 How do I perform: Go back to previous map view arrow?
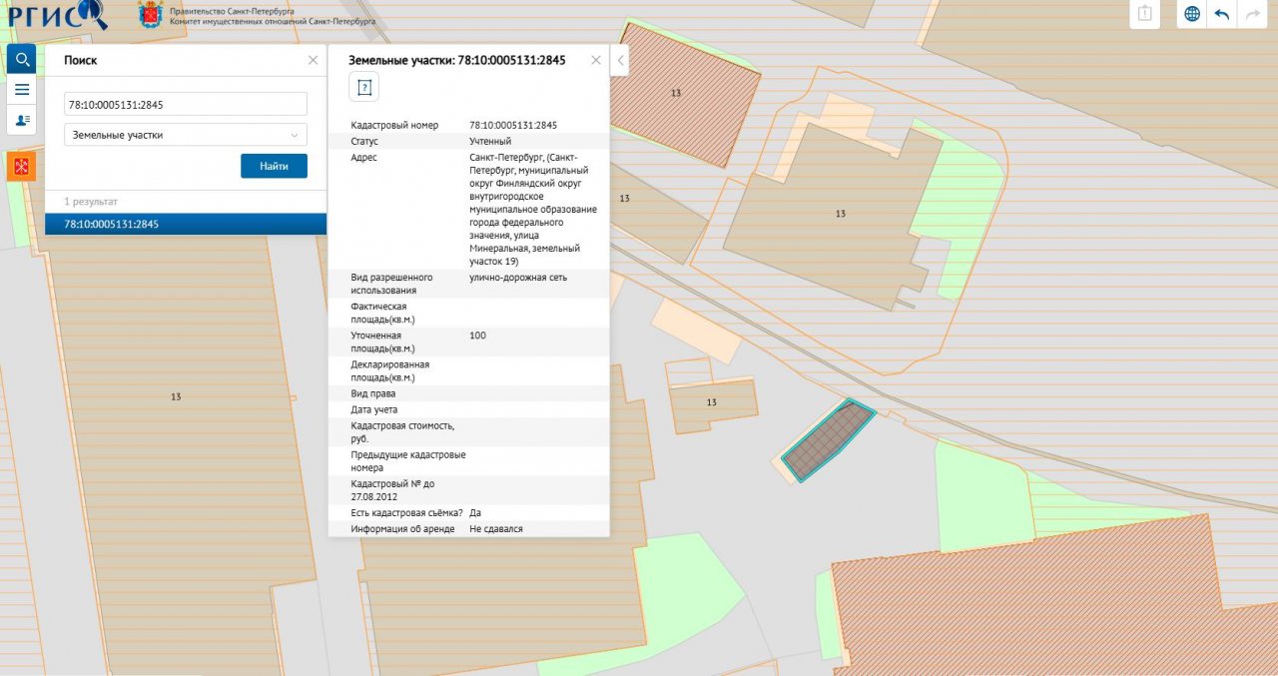tap(1221, 14)
